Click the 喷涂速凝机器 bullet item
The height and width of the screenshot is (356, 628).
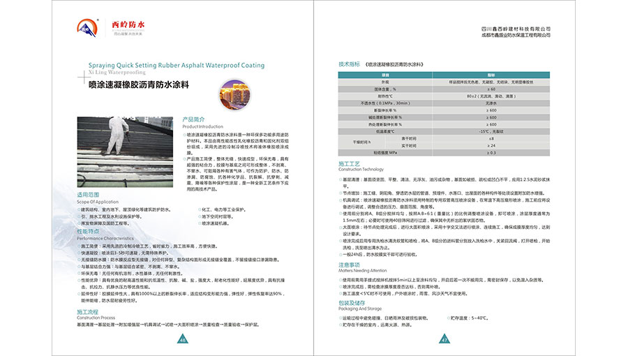tap(214, 223)
